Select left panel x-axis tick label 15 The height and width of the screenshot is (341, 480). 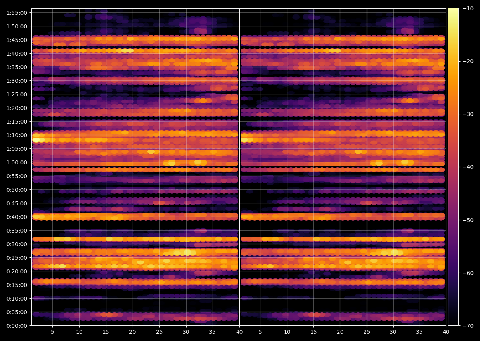point(106,332)
